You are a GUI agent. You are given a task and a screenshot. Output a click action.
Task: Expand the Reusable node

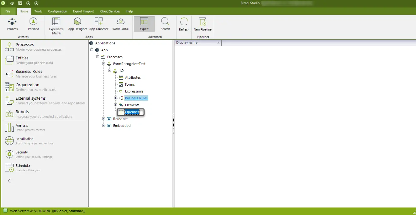coord(103,119)
